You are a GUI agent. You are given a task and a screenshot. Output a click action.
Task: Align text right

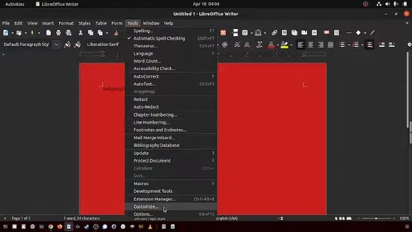(321, 44)
